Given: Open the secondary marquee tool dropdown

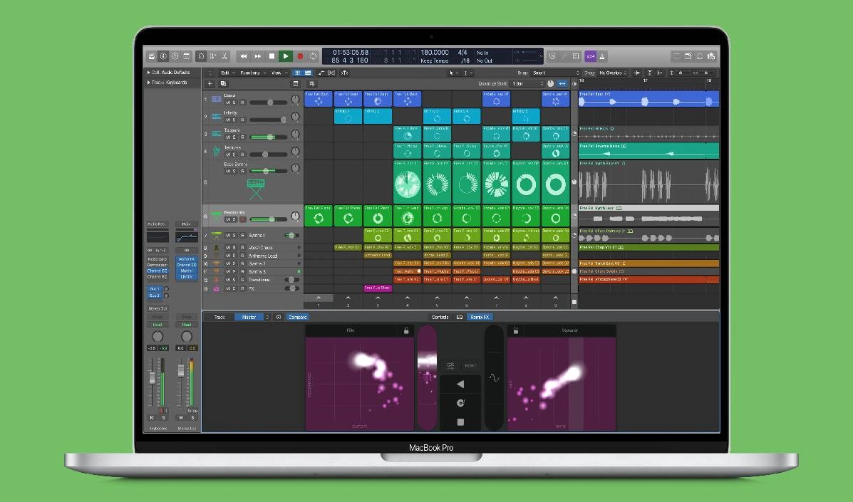Looking at the screenshot, I should tap(467, 73).
